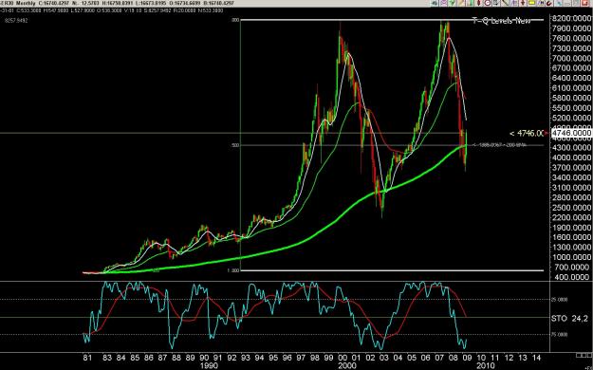Click the red magnet toolbar icon
The width and height of the screenshot is (593, 370).
point(549,3)
